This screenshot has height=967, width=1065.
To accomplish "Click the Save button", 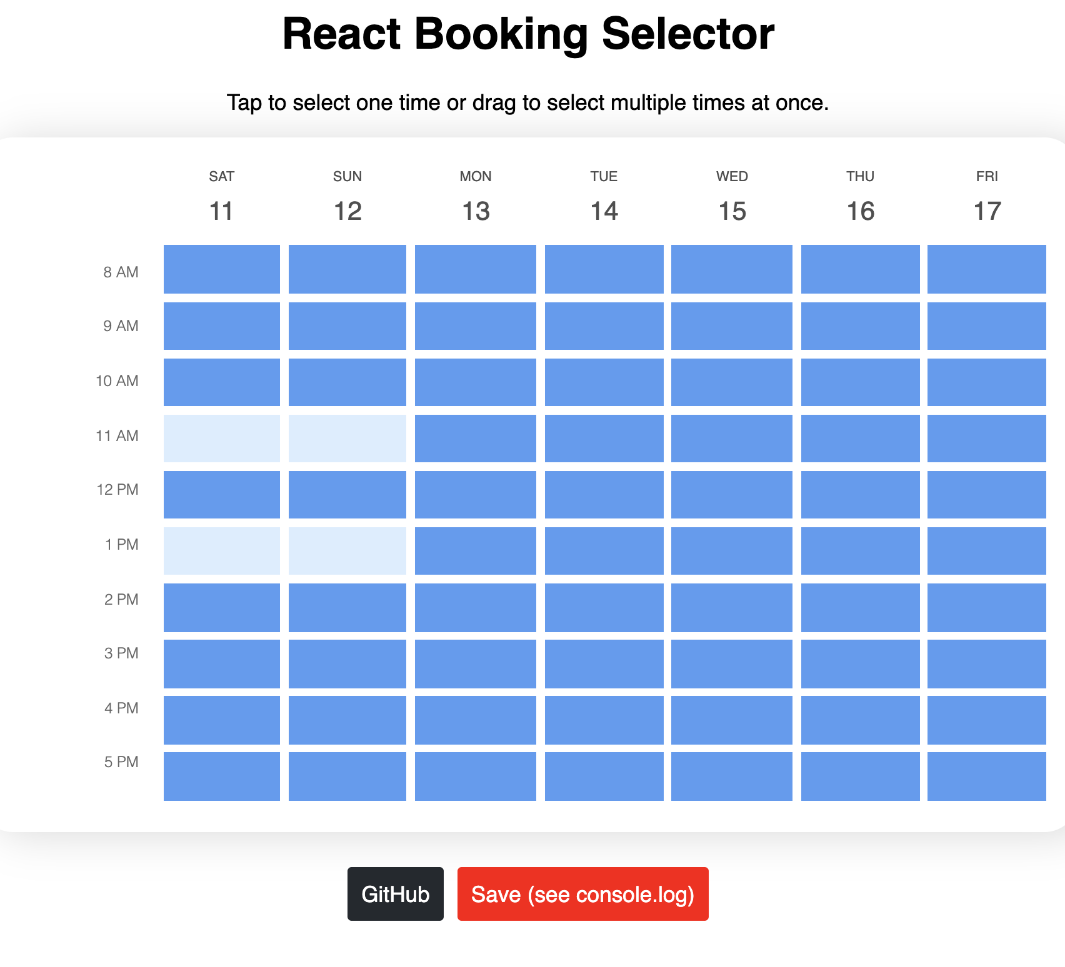I will click(x=582, y=894).
